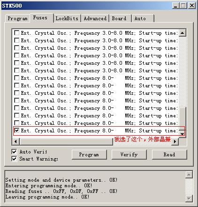The image size is (198, 207).
Task: Click the Verify button
Action: (129, 154)
